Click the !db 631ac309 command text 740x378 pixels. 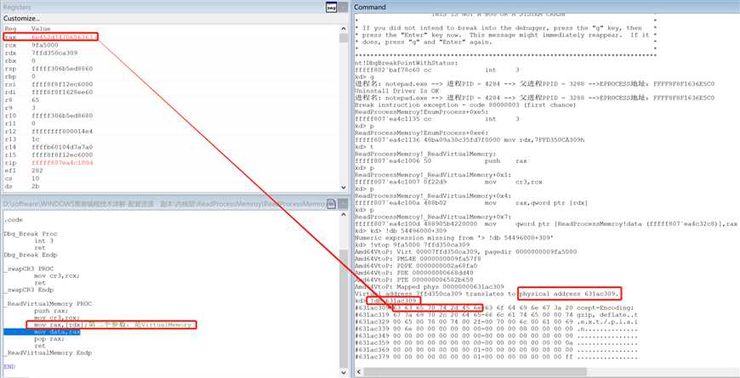click(x=393, y=301)
